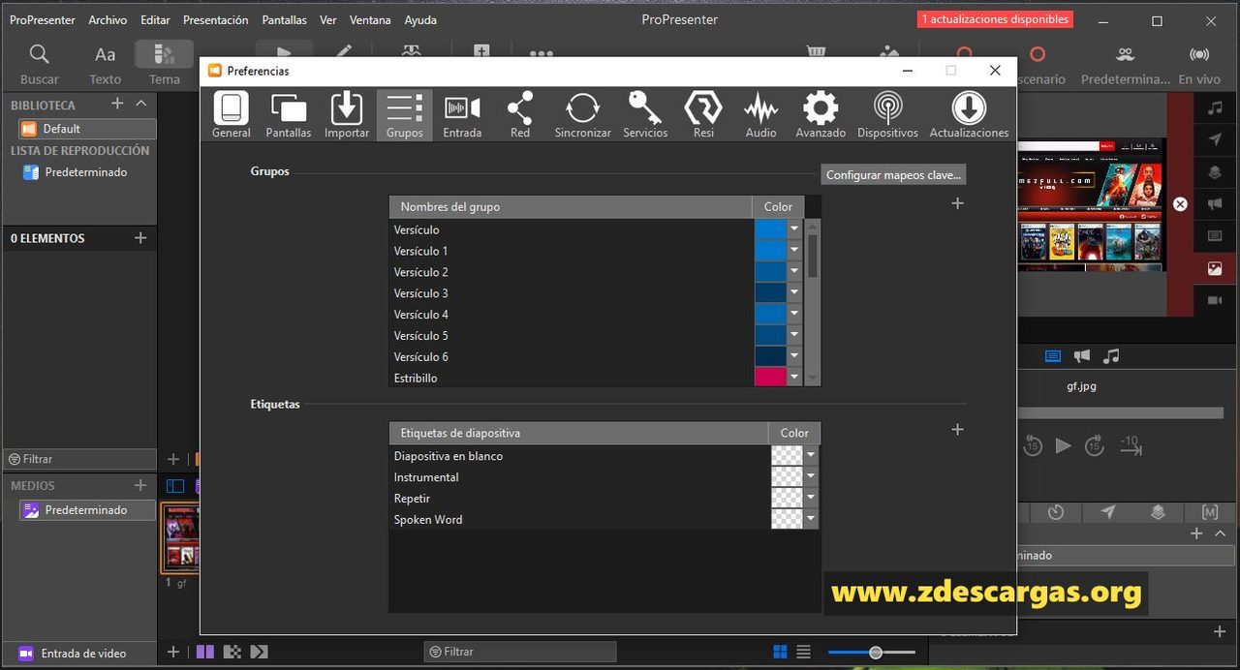The height and width of the screenshot is (670, 1240).
Task: Toggle slide layer icon in right layer column
Action: point(1215,236)
